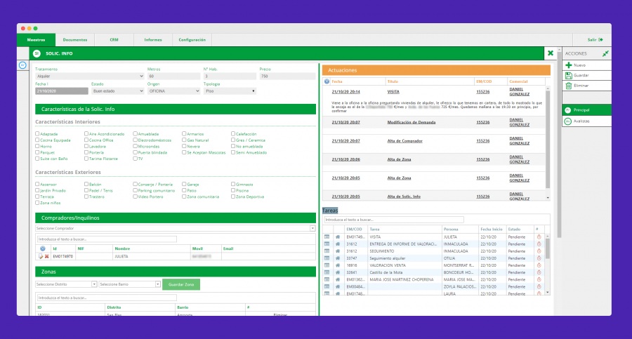
Task: Click the round icon in Compradores table header
Action: point(42,248)
